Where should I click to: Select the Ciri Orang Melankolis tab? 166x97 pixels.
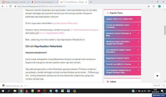tap(73, 2)
